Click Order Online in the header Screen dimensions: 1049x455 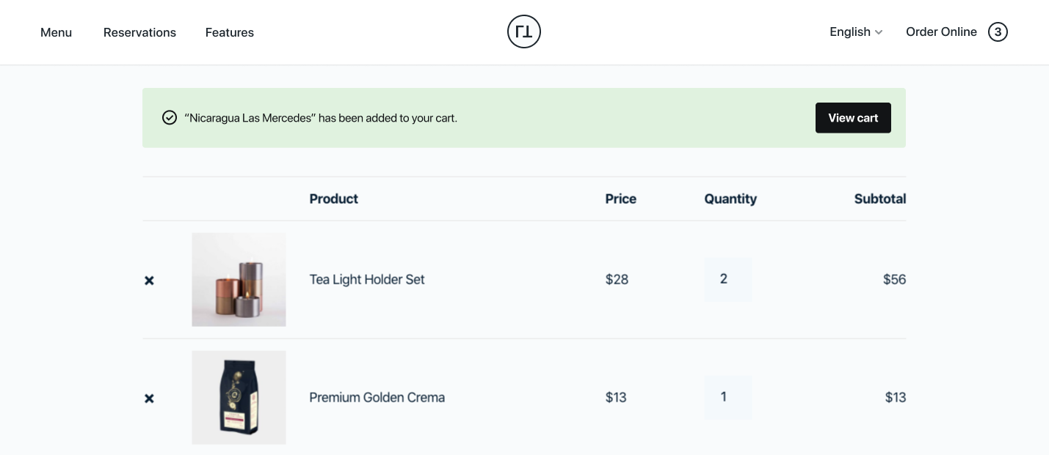[941, 32]
